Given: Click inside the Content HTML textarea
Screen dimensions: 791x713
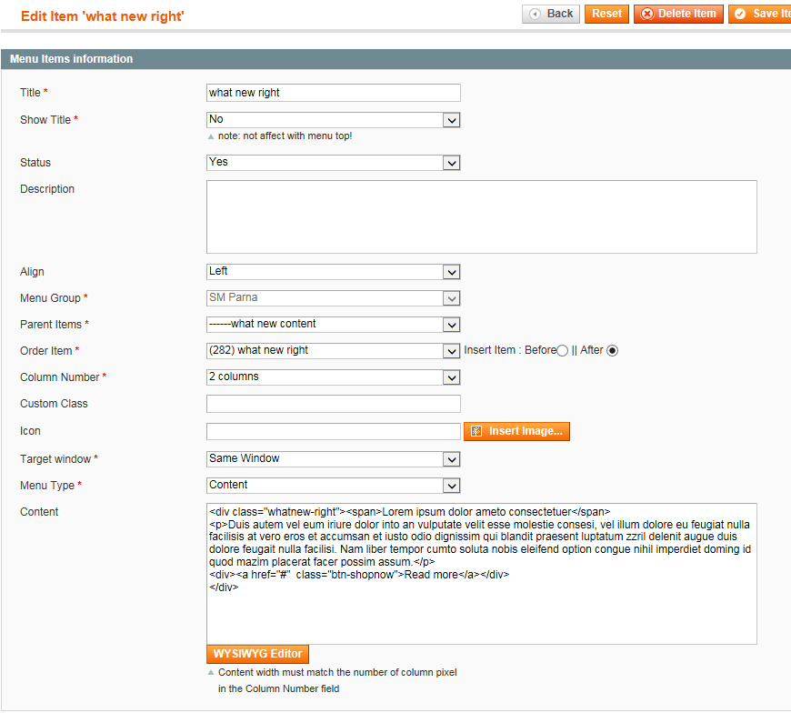Looking at the screenshot, I should click(481, 574).
